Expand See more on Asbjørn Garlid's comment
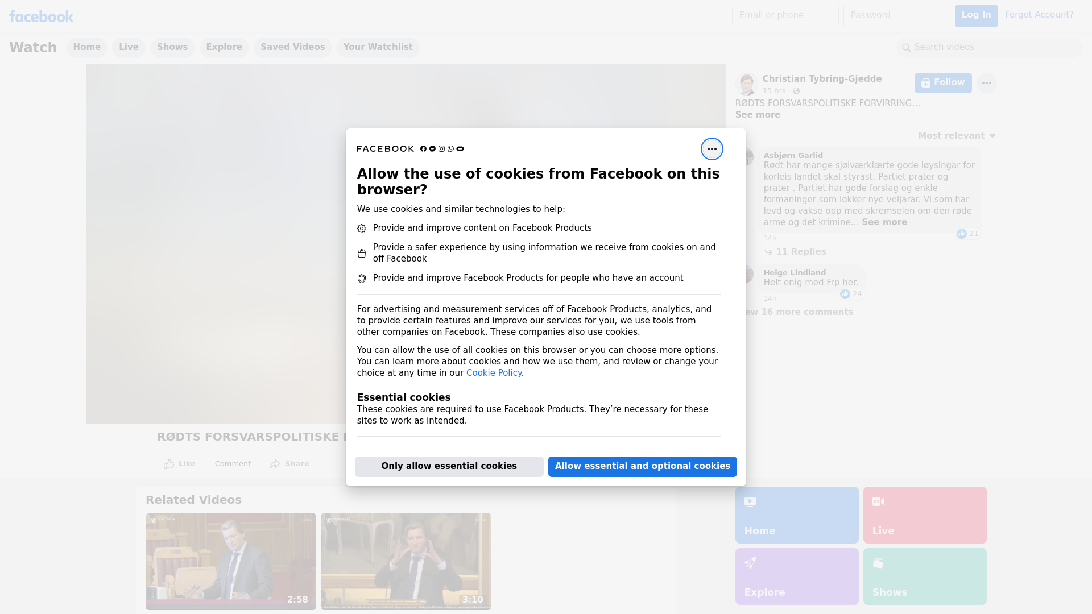Screen dimensions: 1092x614 [884, 222]
